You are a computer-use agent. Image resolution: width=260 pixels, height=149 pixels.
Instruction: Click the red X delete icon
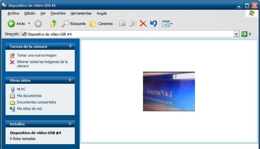[x=143, y=24]
